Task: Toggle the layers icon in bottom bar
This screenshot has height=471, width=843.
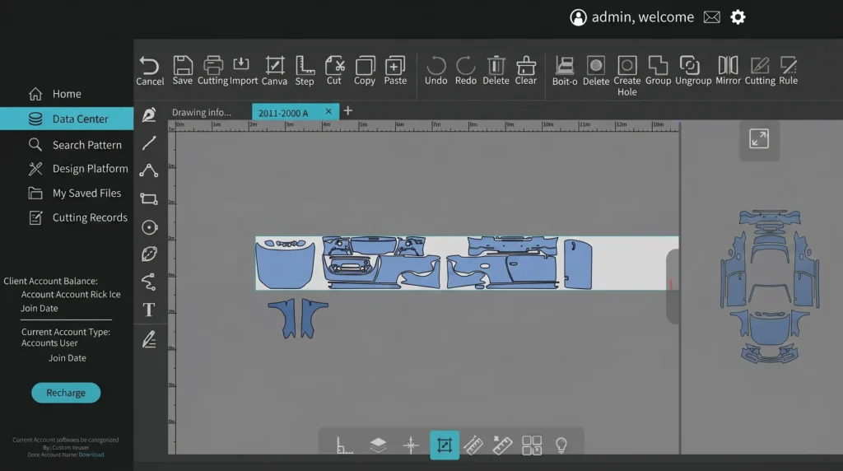Action: point(378,445)
